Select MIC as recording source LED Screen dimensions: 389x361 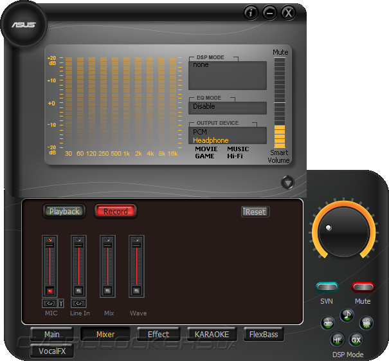[x=50, y=239]
